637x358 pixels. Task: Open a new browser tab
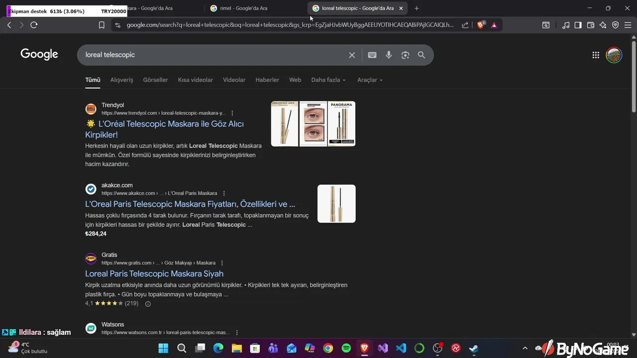tap(417, 8)
